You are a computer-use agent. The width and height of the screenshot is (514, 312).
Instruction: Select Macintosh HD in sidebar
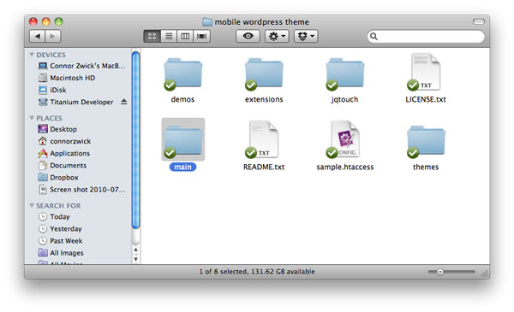tap(67, 78)
